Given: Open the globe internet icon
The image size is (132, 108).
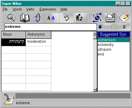Looking at the screenshot, I should point(97,18).
